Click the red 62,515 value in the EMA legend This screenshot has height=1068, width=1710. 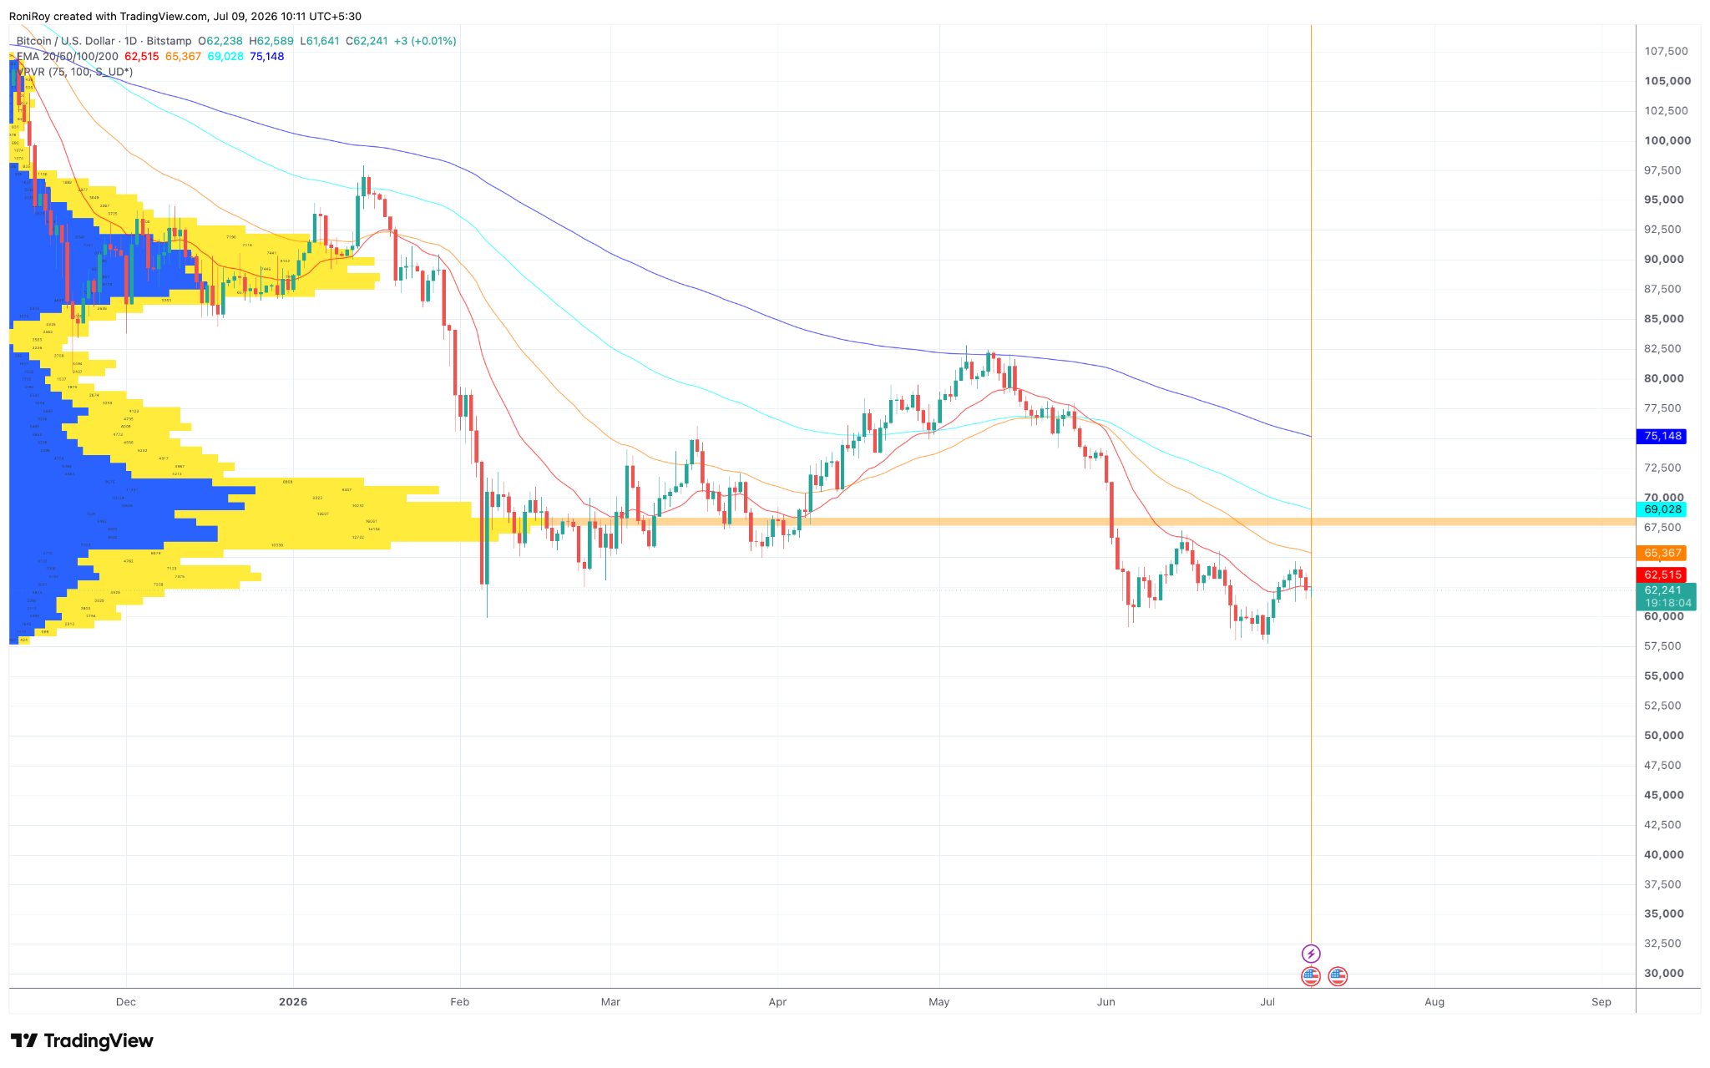click(142, 56)
